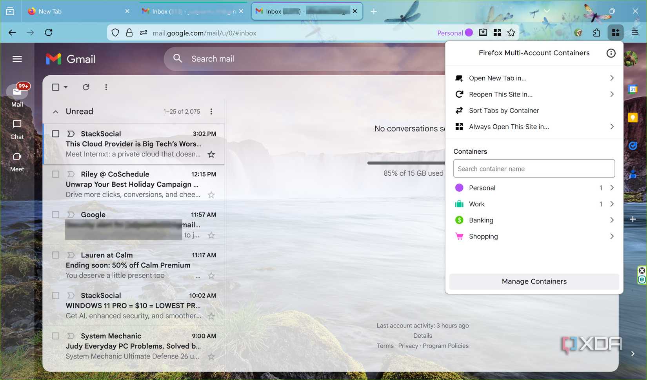
Task: Choose Sort Tabs by Container
Action: tap(503, 110)
